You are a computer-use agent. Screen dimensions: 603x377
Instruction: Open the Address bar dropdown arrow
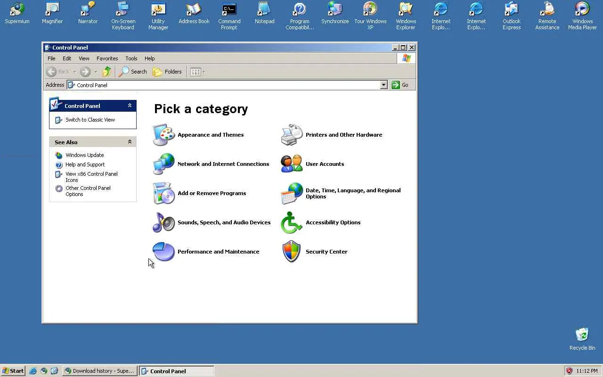[x=383, y=85]
